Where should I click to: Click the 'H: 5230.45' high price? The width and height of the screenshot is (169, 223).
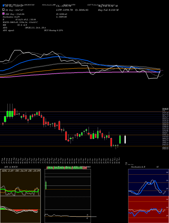pyautogui.click(x=62, y=14)
